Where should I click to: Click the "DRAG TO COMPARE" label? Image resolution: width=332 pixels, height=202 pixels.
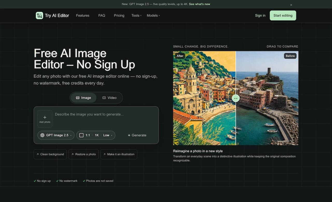coord(282,47)
